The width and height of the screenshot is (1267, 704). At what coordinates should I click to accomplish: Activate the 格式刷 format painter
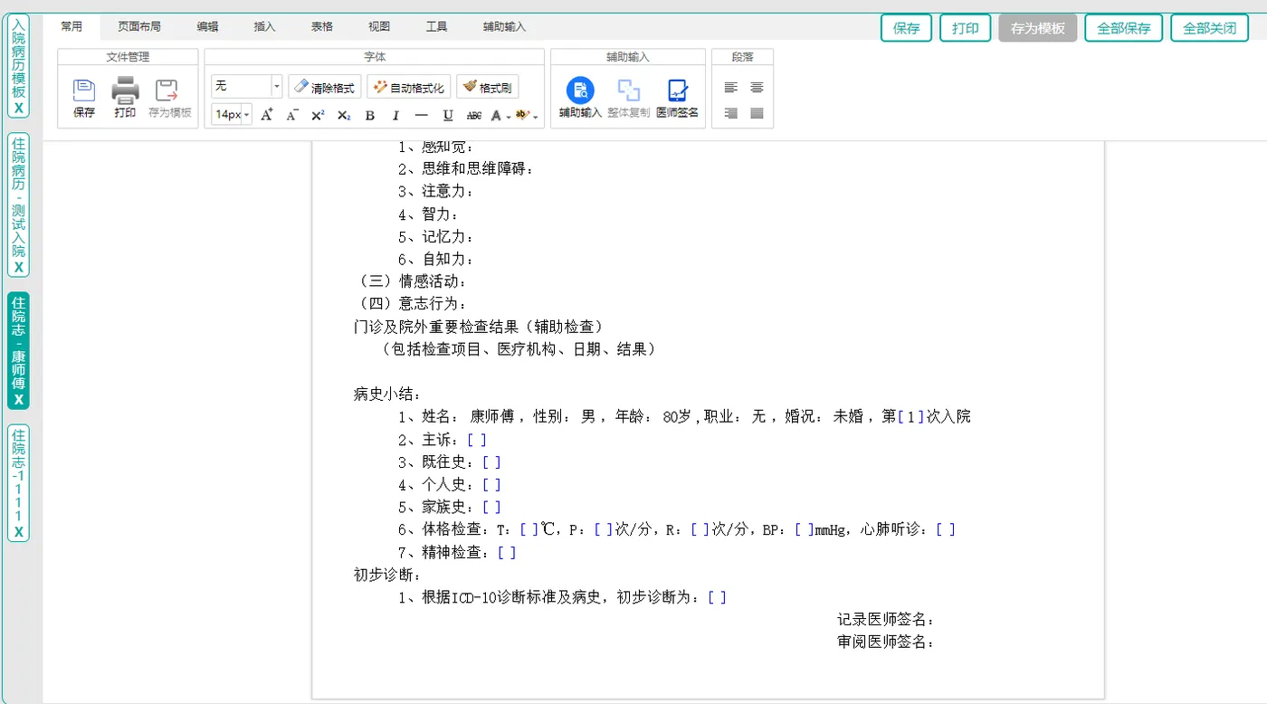point(487,87)
